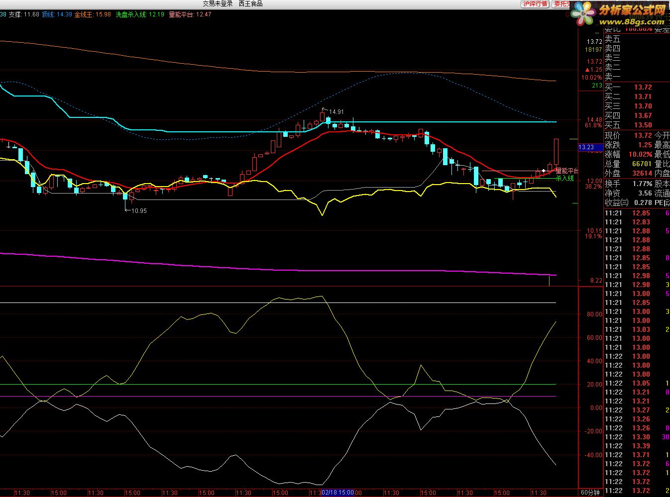Select the 卖五 order book row
670x497 pixels.
pos(637,39)
